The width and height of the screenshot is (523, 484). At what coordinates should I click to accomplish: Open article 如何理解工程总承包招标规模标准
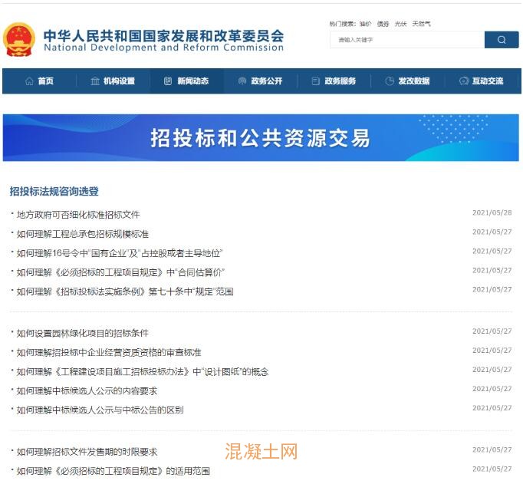pyautogui.click(x=83, y=234)
